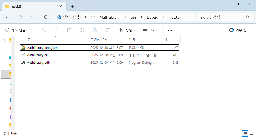
Task: Click the Rename icon in toolbar
Action: click(82, 30)
